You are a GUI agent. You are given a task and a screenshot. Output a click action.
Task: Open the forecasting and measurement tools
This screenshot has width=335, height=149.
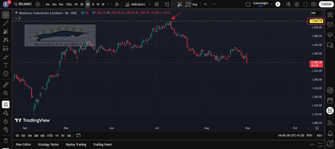(6, 48)
